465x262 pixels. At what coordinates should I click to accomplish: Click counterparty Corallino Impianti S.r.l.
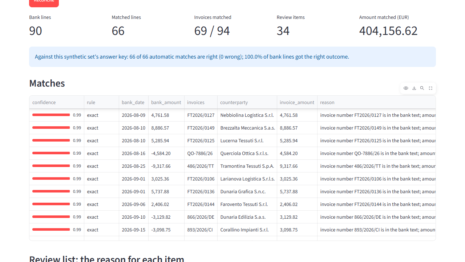coord(247,230)
